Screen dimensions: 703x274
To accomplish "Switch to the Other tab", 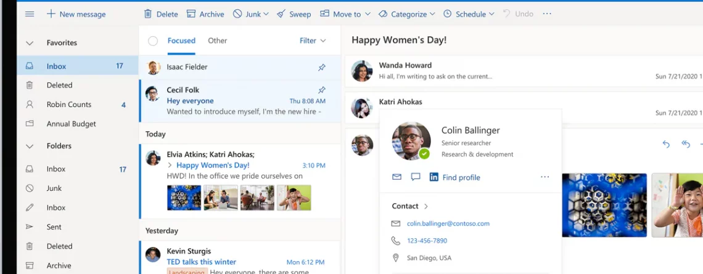I will click(217, 41).
